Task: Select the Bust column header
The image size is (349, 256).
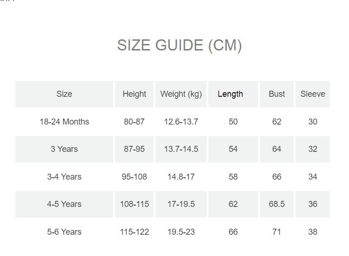Action: (277, 94)
